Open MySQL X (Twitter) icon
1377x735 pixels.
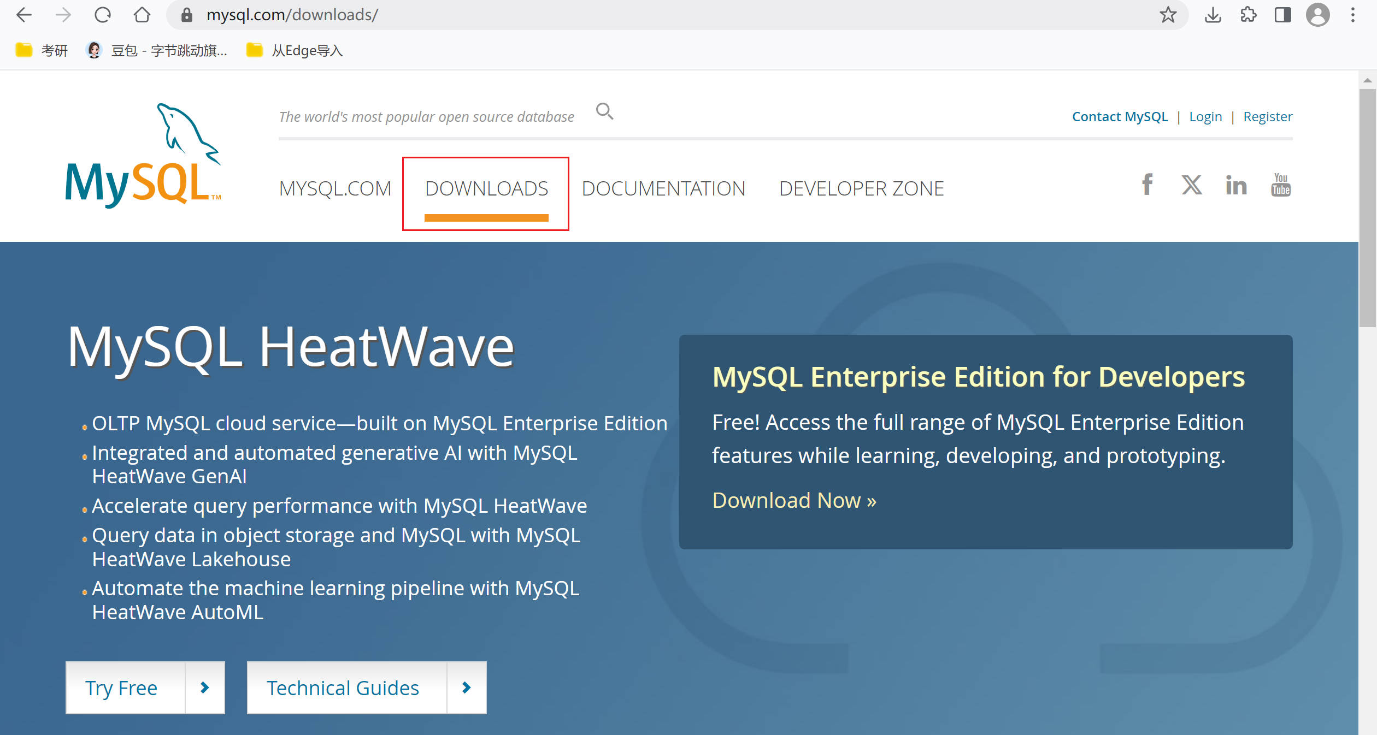click(1192, 185)
